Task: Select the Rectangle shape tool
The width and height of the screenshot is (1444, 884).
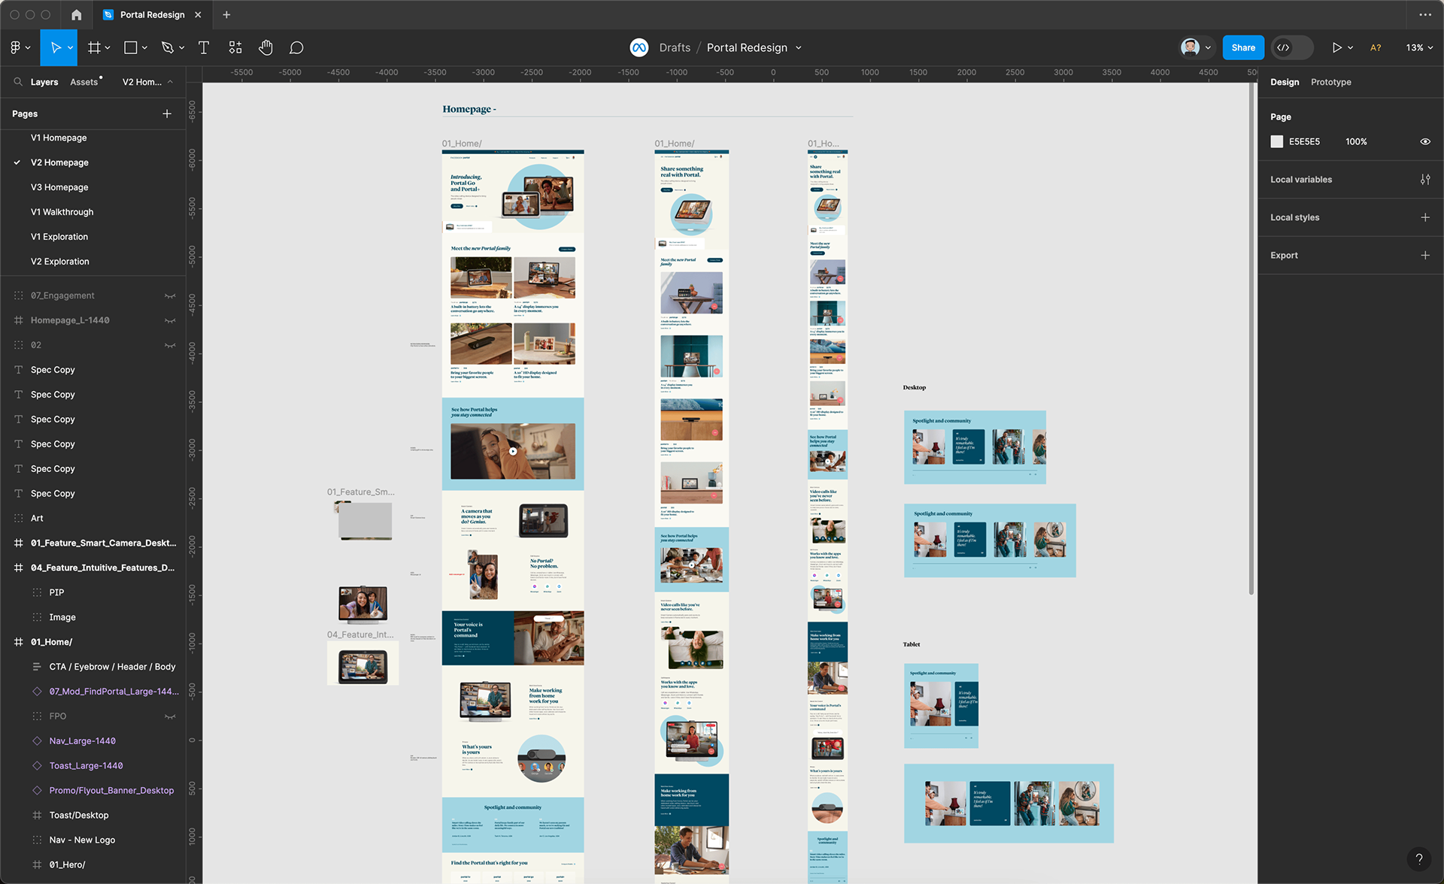Action: click(131, 47)
